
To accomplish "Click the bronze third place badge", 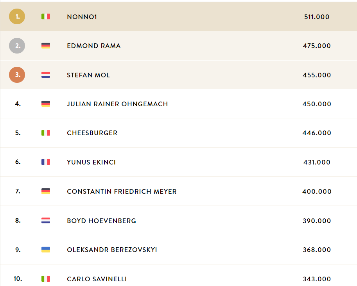I will pos(17,75).
